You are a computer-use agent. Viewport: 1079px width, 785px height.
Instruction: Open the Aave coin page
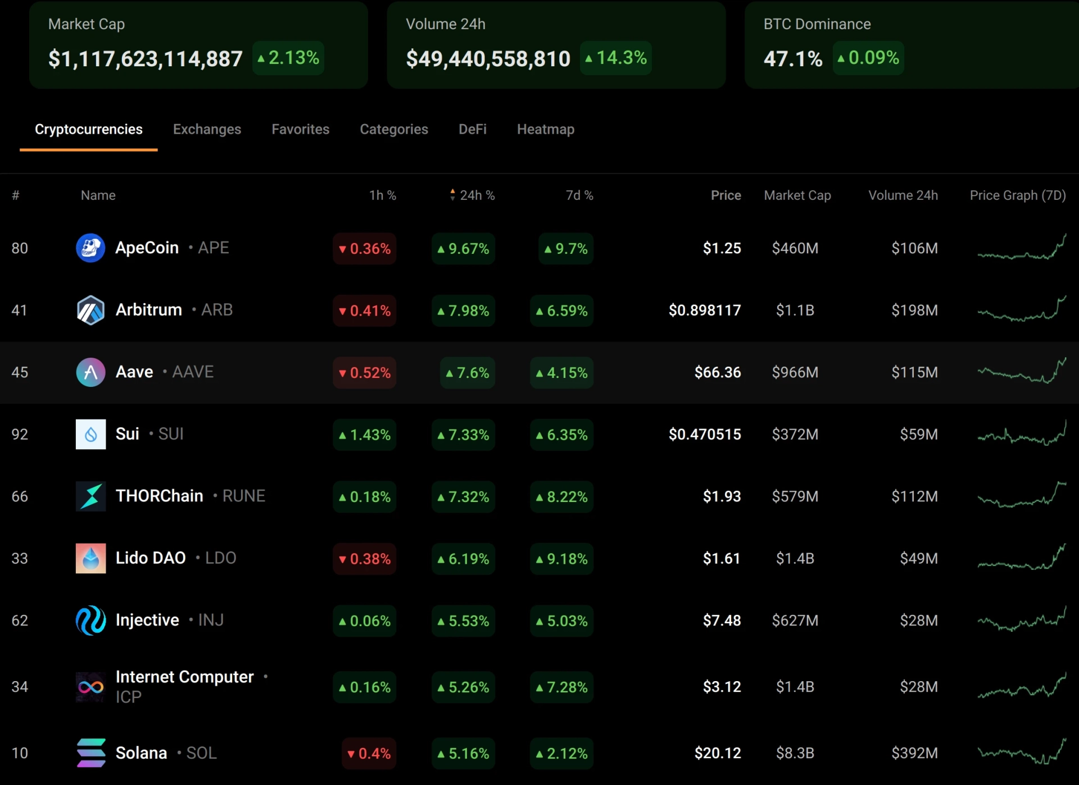pos(134,372)
